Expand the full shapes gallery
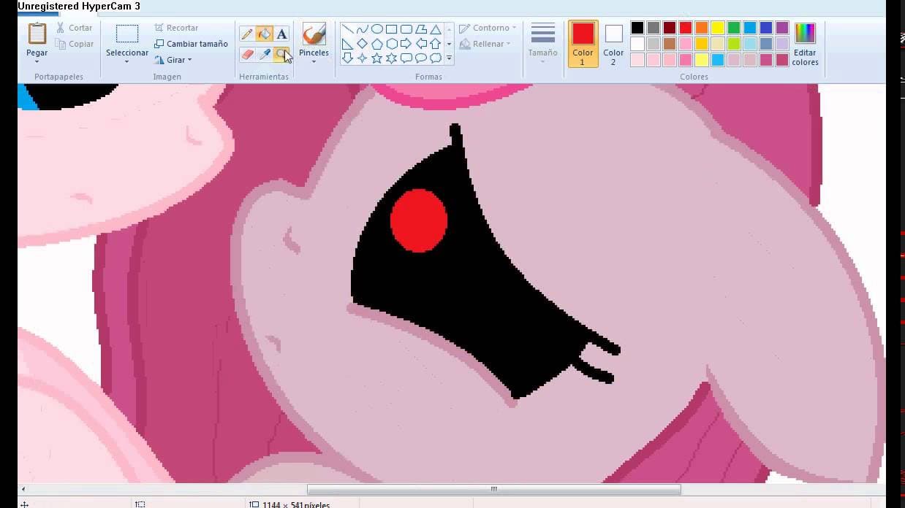The height and width of the screenshot is (508, 905). click(x=449, y=58)
